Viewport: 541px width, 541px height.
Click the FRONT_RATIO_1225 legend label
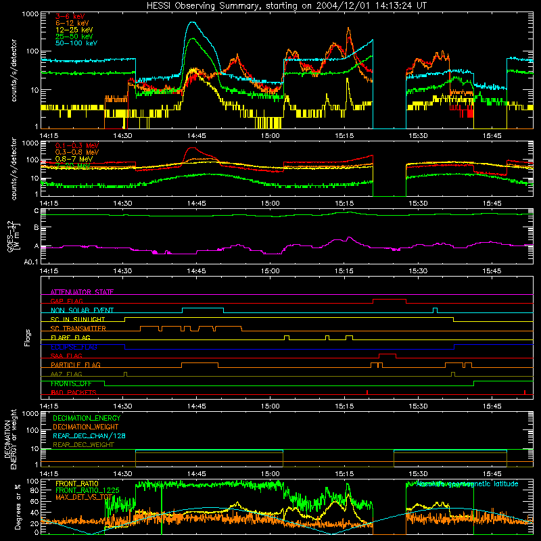point(87,490)
